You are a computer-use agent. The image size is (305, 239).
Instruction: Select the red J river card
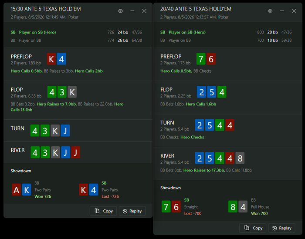(76, 152)
